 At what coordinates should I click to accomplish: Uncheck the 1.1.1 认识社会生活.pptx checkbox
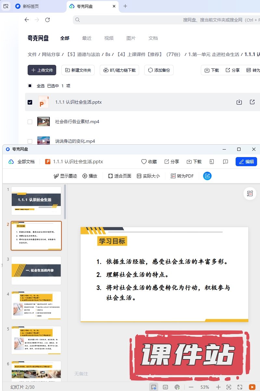(x=30, y=102)
